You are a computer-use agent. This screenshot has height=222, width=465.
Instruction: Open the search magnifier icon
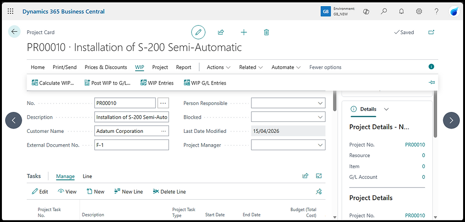click(384, 11)
